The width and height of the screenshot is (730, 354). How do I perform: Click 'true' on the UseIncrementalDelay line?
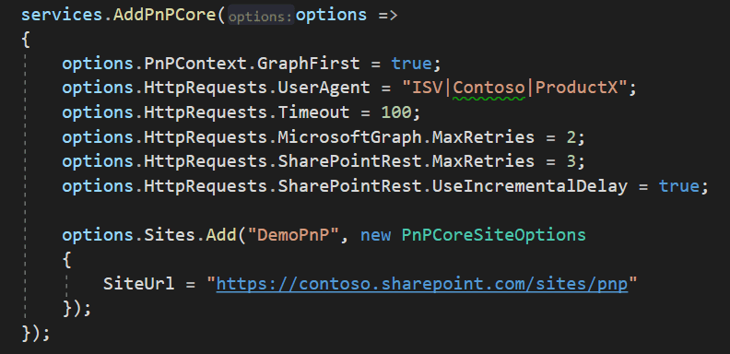[x=678, y=186]
